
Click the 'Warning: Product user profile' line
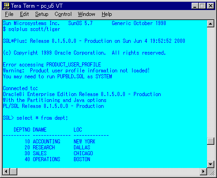tap(76, 71)
